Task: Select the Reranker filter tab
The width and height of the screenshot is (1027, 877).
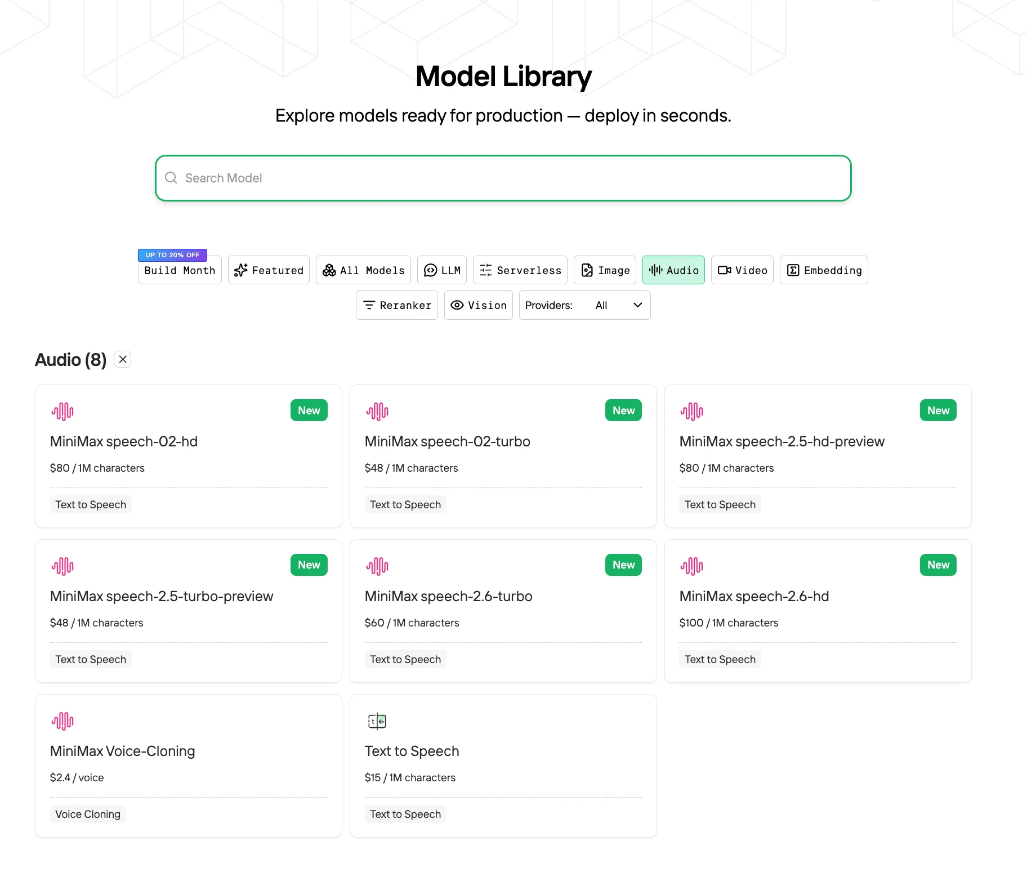Action: [396, 305]
